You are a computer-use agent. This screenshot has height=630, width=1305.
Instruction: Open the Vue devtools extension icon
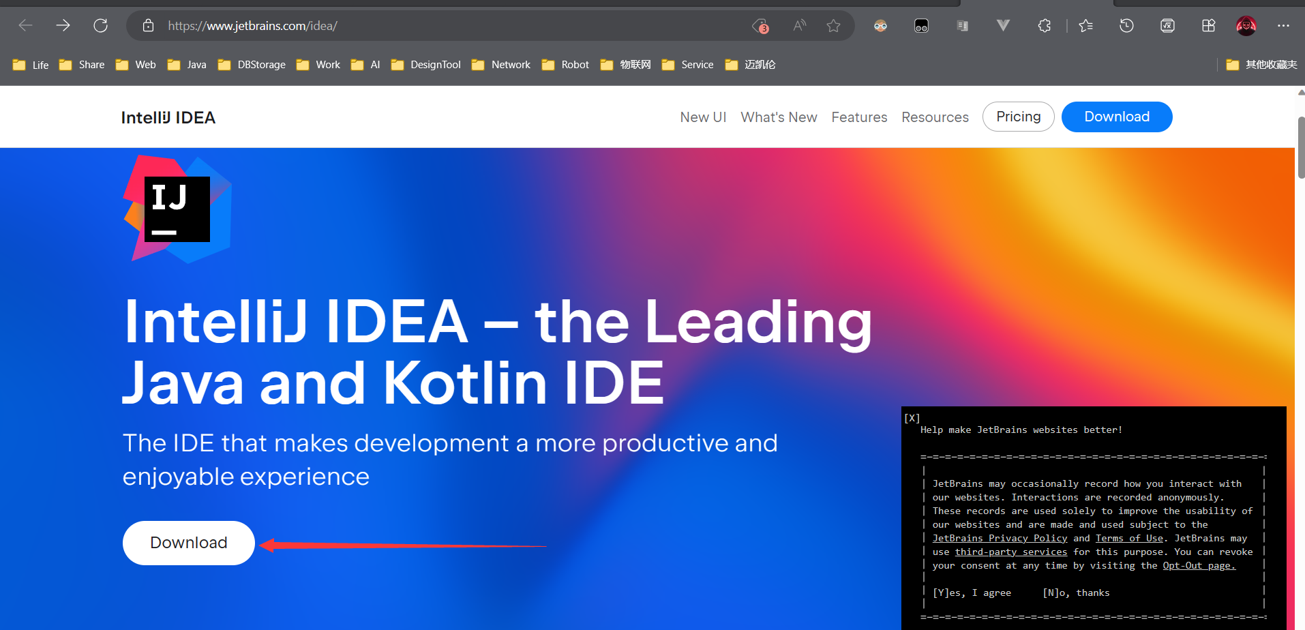1003,26
